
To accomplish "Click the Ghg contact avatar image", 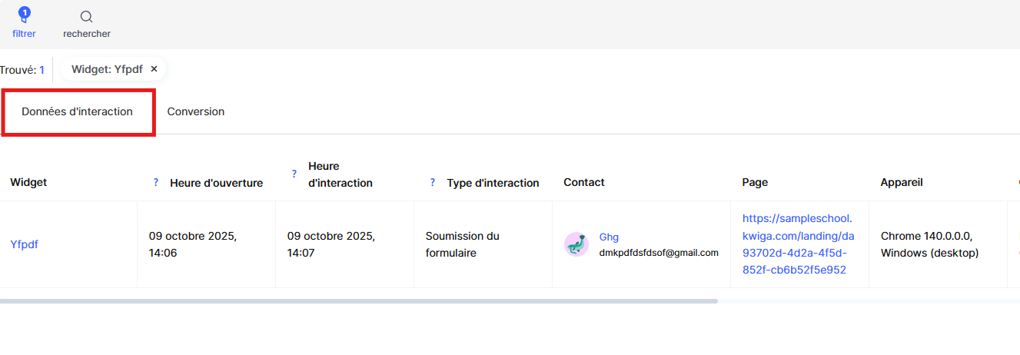I will (576, 244).
